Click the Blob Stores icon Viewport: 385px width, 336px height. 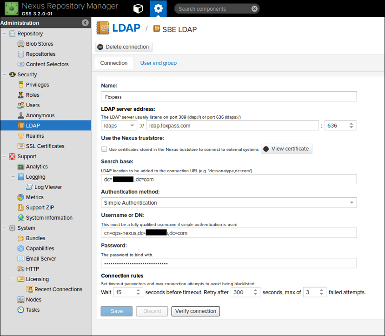[21, 44]
